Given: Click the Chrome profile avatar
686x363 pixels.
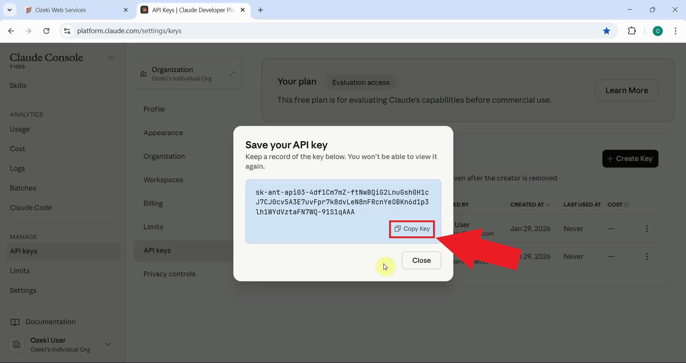Looking at the screenshot, I should 658,31.
